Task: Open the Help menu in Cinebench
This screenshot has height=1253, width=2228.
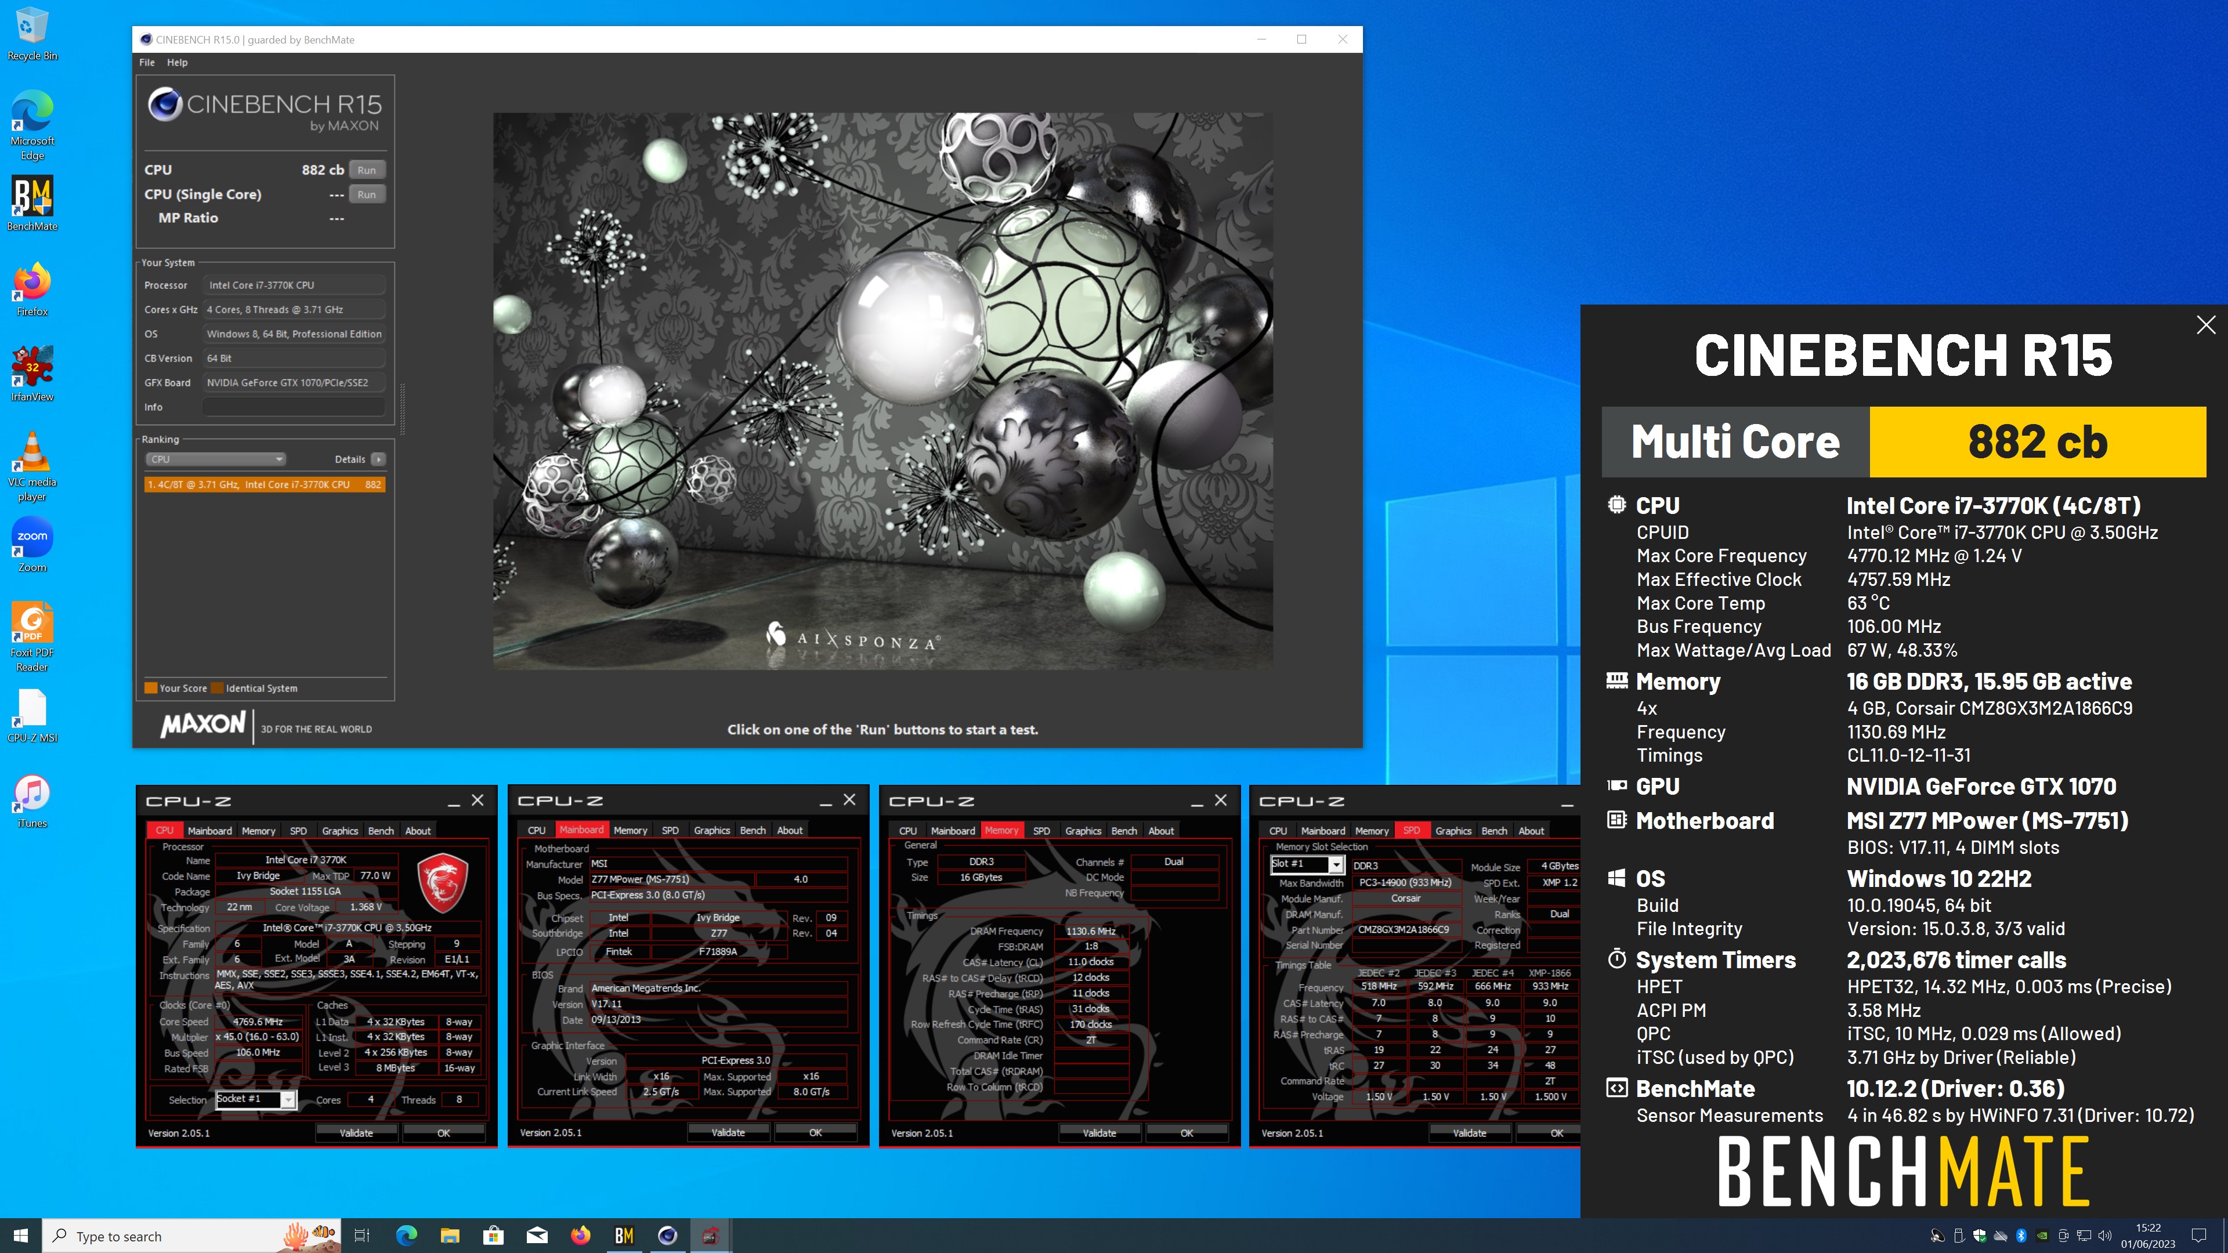Action: 178,62
